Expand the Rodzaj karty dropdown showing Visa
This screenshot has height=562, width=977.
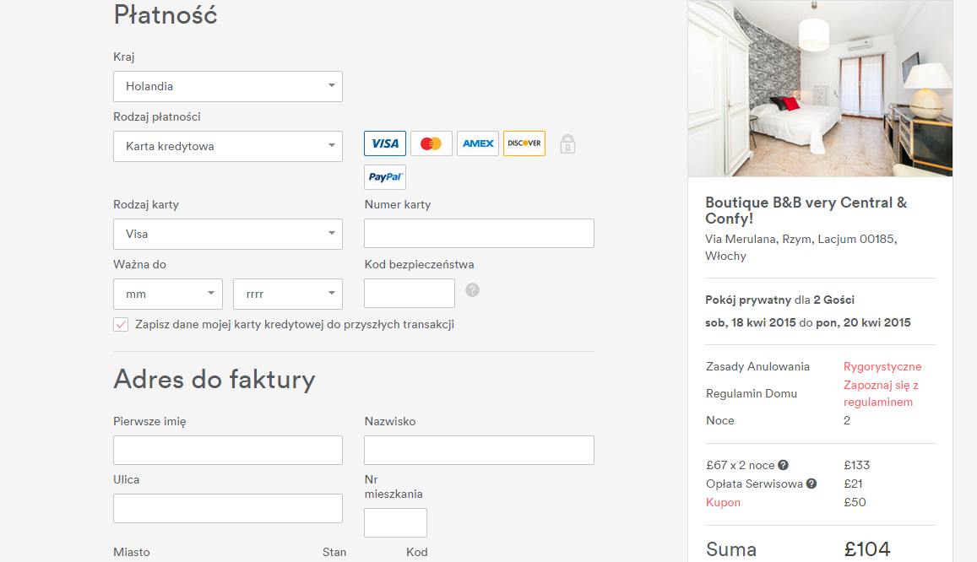tap(228, 234)
